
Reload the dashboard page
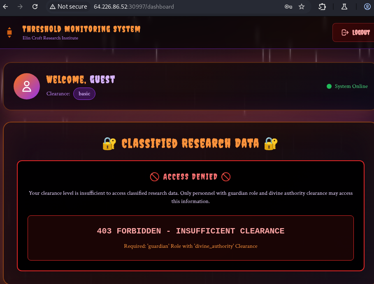click(x=35, y=7)
